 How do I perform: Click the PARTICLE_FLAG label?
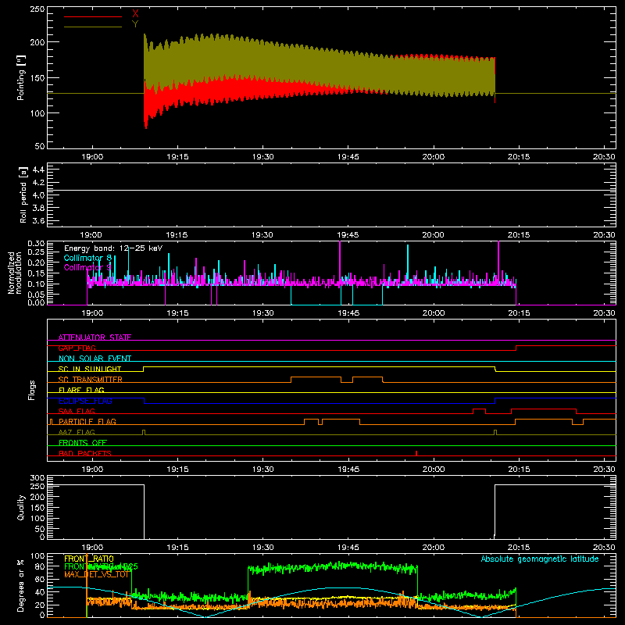point(87,422)
